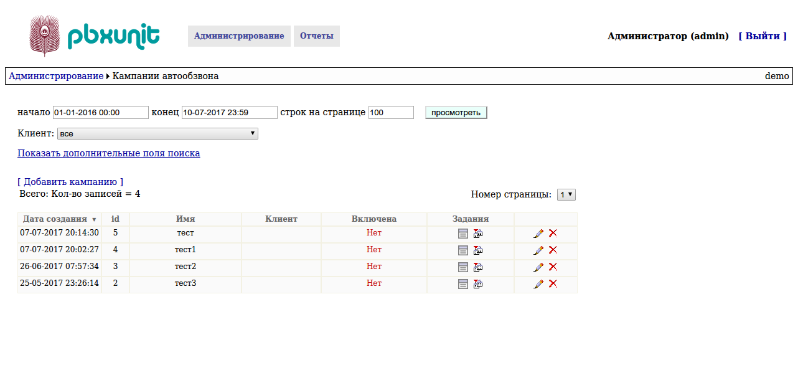Delete campaign тест using red X

point(553,234)
